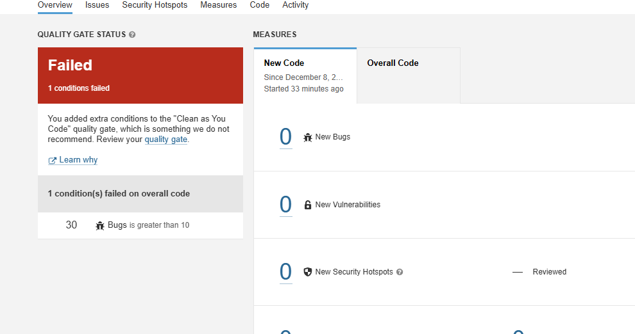Viewport: 635px width, 334px height.
Task: Switch to the Issues tab
Action: coord(97,5)
